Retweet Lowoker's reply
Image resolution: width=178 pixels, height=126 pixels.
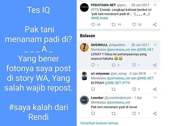pos(114,113)
